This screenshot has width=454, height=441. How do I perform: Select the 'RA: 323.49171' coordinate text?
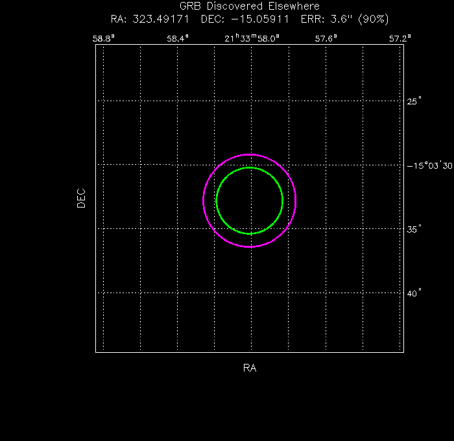150,19
